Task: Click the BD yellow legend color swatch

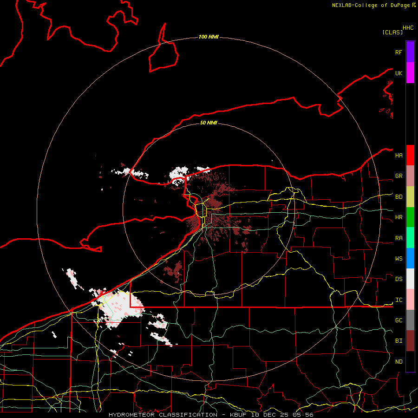Action: (410, 197)
